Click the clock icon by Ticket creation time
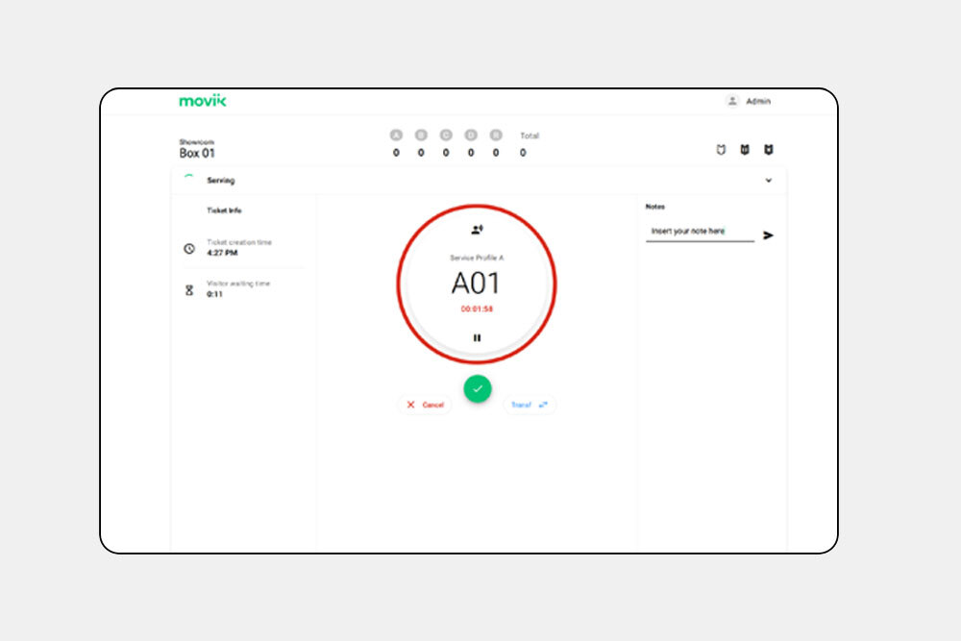This screenshot has height=641, width=961. click(x=189, y=249)
